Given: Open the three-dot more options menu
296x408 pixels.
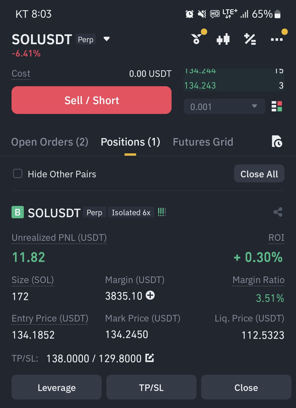Looking at the screenshot, I should [277, 40].
